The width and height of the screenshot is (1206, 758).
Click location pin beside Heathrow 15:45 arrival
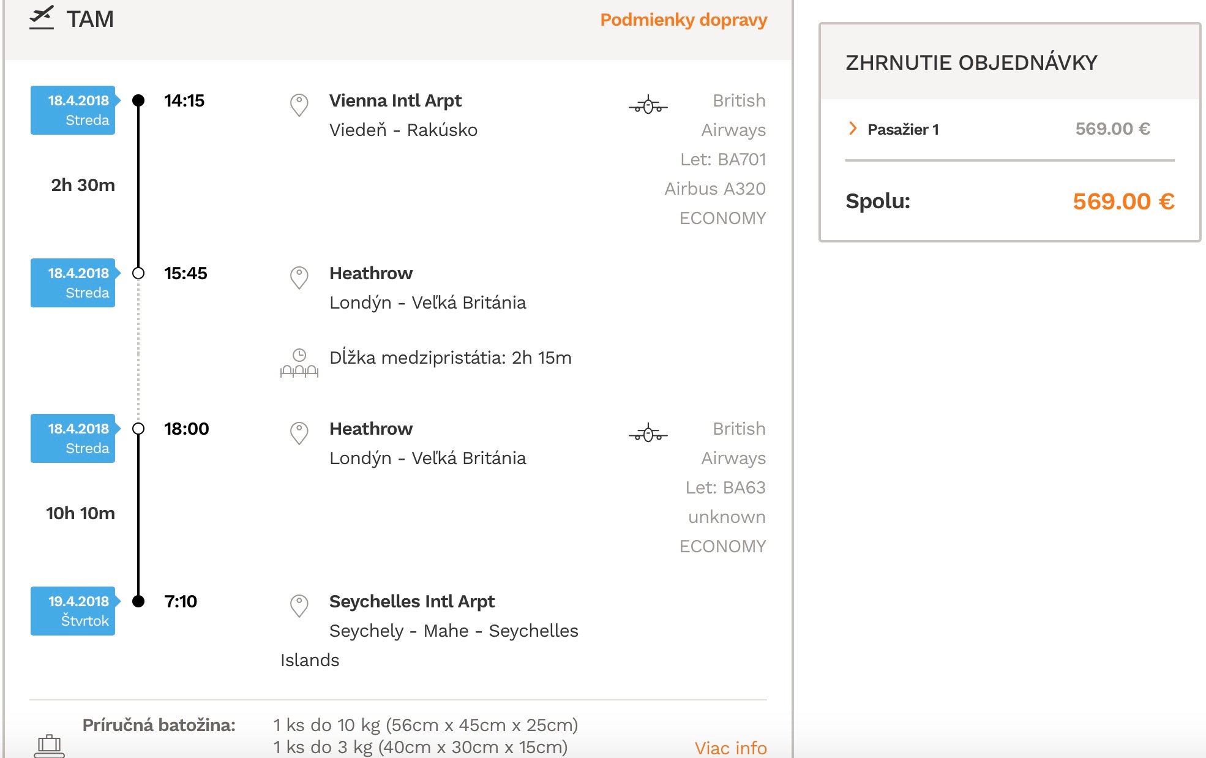(x=299, y=278)
